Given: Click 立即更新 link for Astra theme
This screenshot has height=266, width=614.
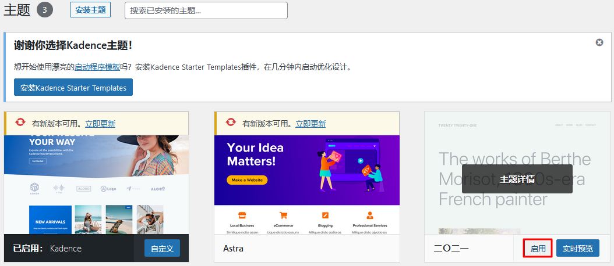Looking at the screenshot, I should pos(310,124).
